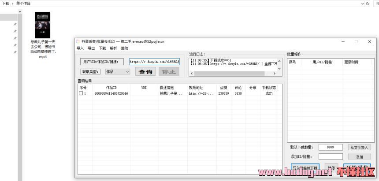This screenshot has height=181, width=379.
Task: Click the app icon in the title bar
Action: coord(78,42)
